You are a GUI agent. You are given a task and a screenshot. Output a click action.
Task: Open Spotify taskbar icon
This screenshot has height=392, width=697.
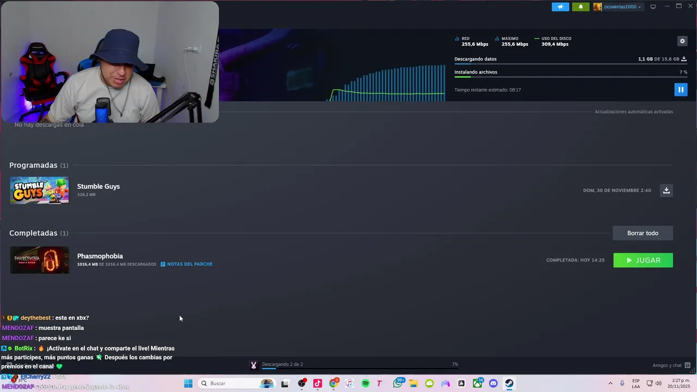pos(365,383)
